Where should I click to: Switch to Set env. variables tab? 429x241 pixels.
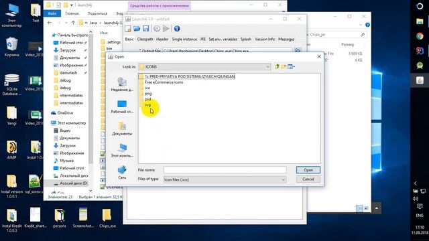[223, 39]
